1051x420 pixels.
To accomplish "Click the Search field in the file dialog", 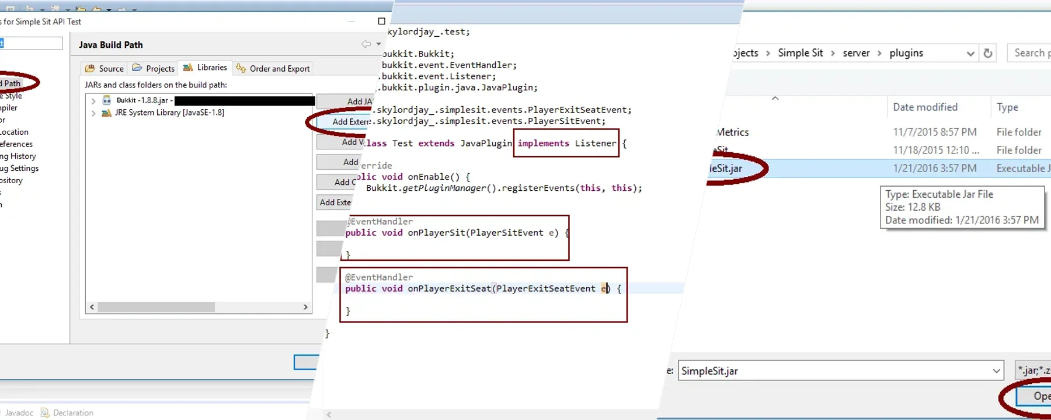I will 1029,52.
